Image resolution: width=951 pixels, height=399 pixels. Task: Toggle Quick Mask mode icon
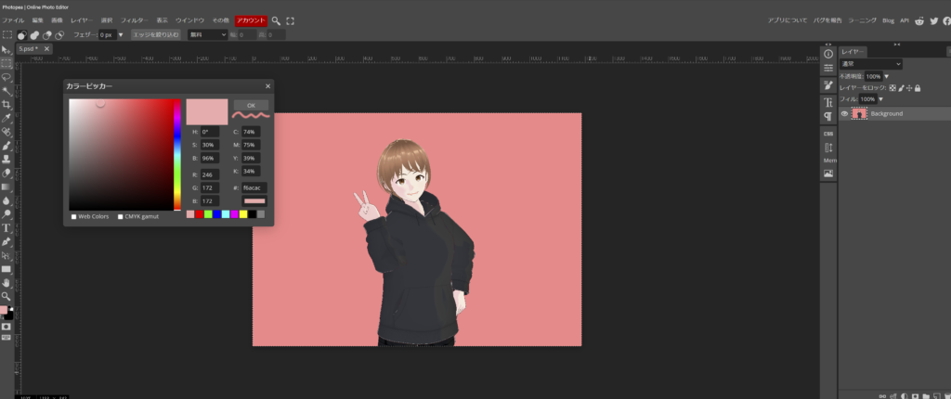pyautogui.click(x=7, y=327)
